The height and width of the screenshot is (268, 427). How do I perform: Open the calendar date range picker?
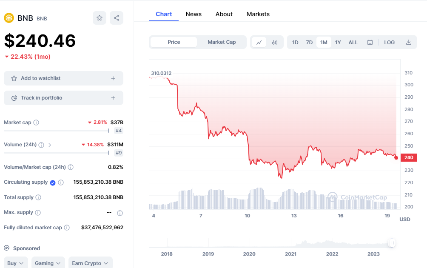370,42
